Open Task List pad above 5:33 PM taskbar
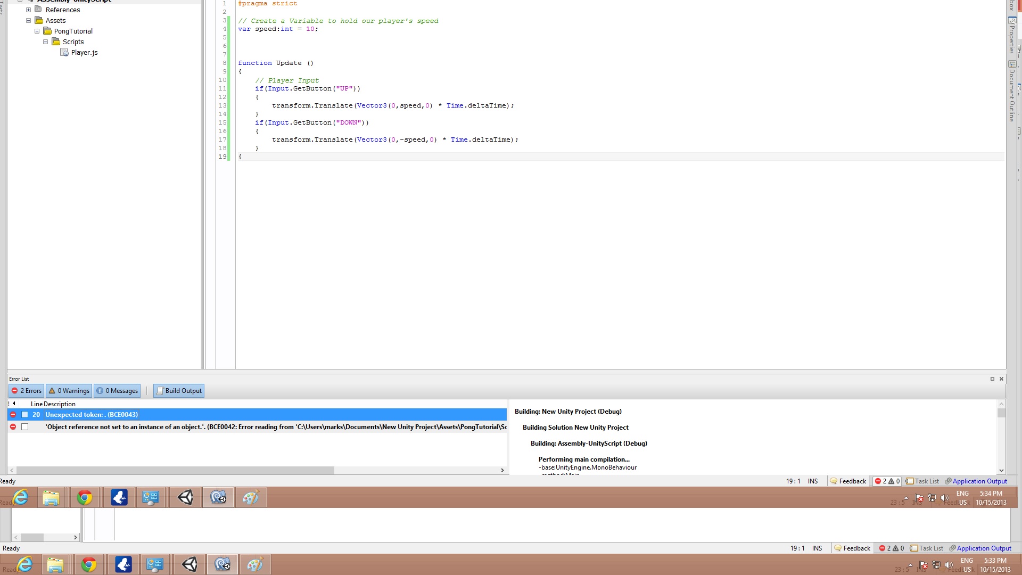Screen dimensions: 1022x575 [927, 548]
